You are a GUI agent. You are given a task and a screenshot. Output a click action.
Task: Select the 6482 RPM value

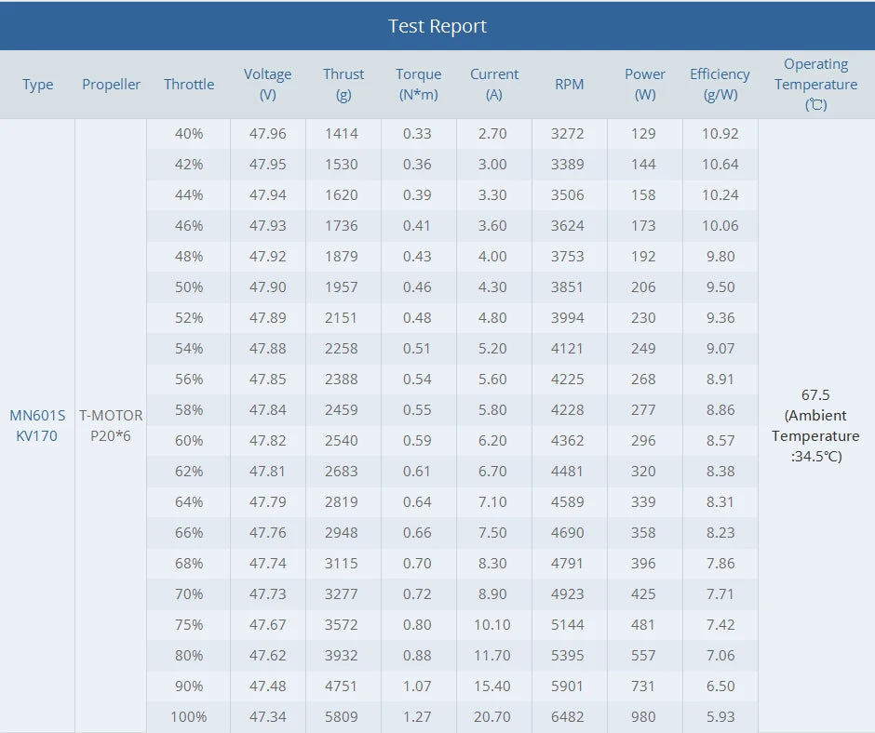point(568,717)
